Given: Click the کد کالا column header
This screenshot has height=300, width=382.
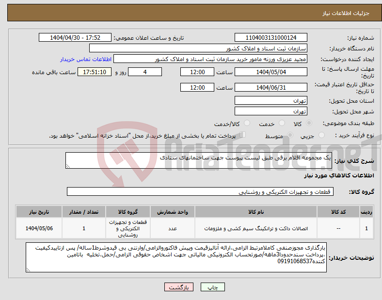Looking at the screenshot, I should 338,212.
